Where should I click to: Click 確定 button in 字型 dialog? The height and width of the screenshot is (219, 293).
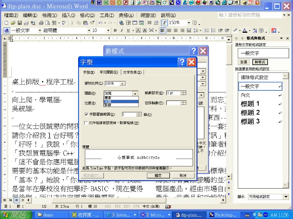click(158, 175)
